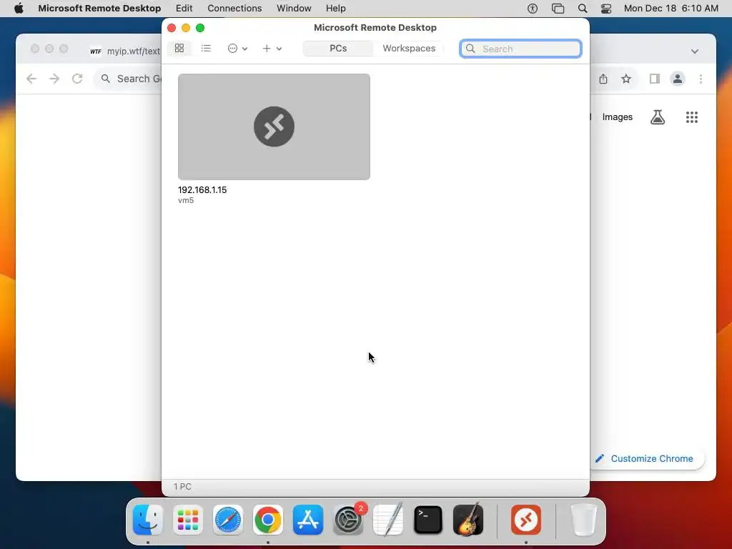Open Control Center in menu bar
Screen dimensions: 732x549
[x=606, y=9]
